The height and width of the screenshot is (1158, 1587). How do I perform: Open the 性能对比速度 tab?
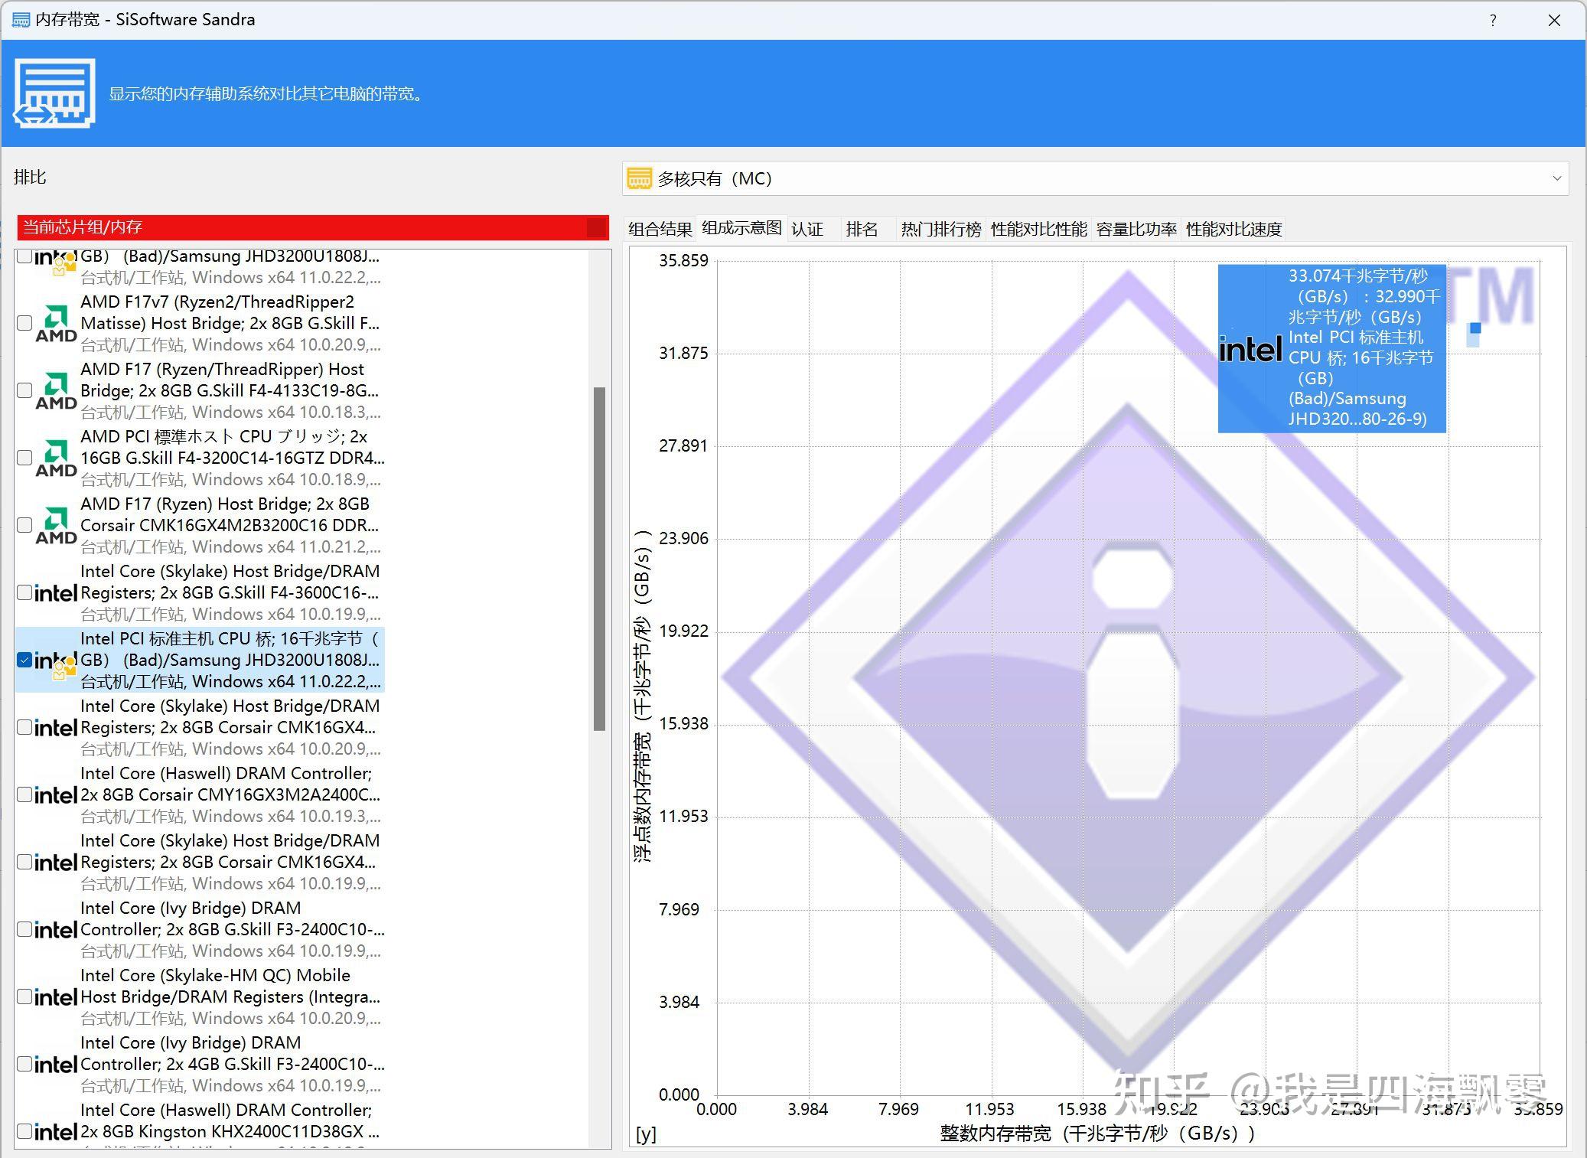point(1233,229)
